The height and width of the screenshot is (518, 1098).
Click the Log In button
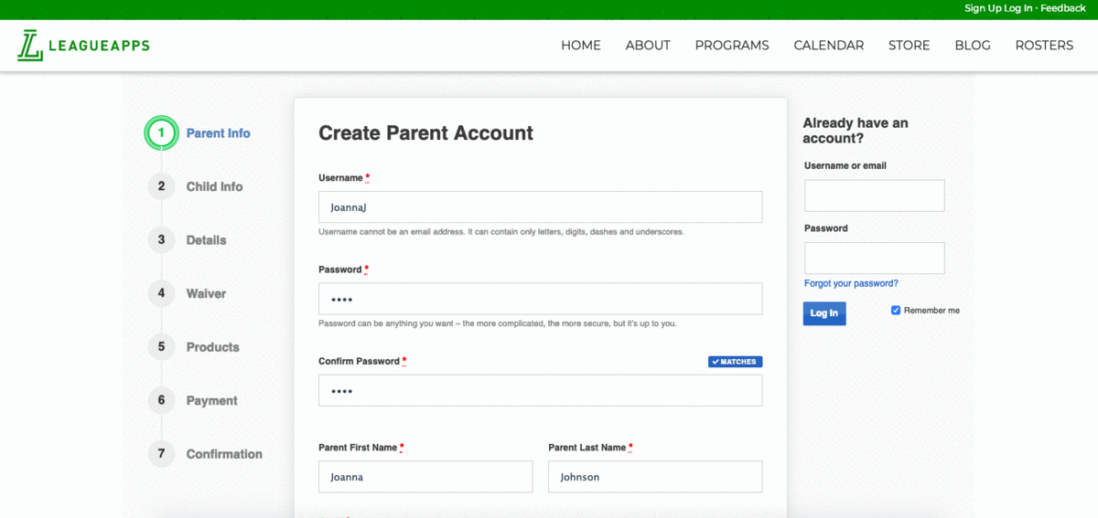click(824, 313)
